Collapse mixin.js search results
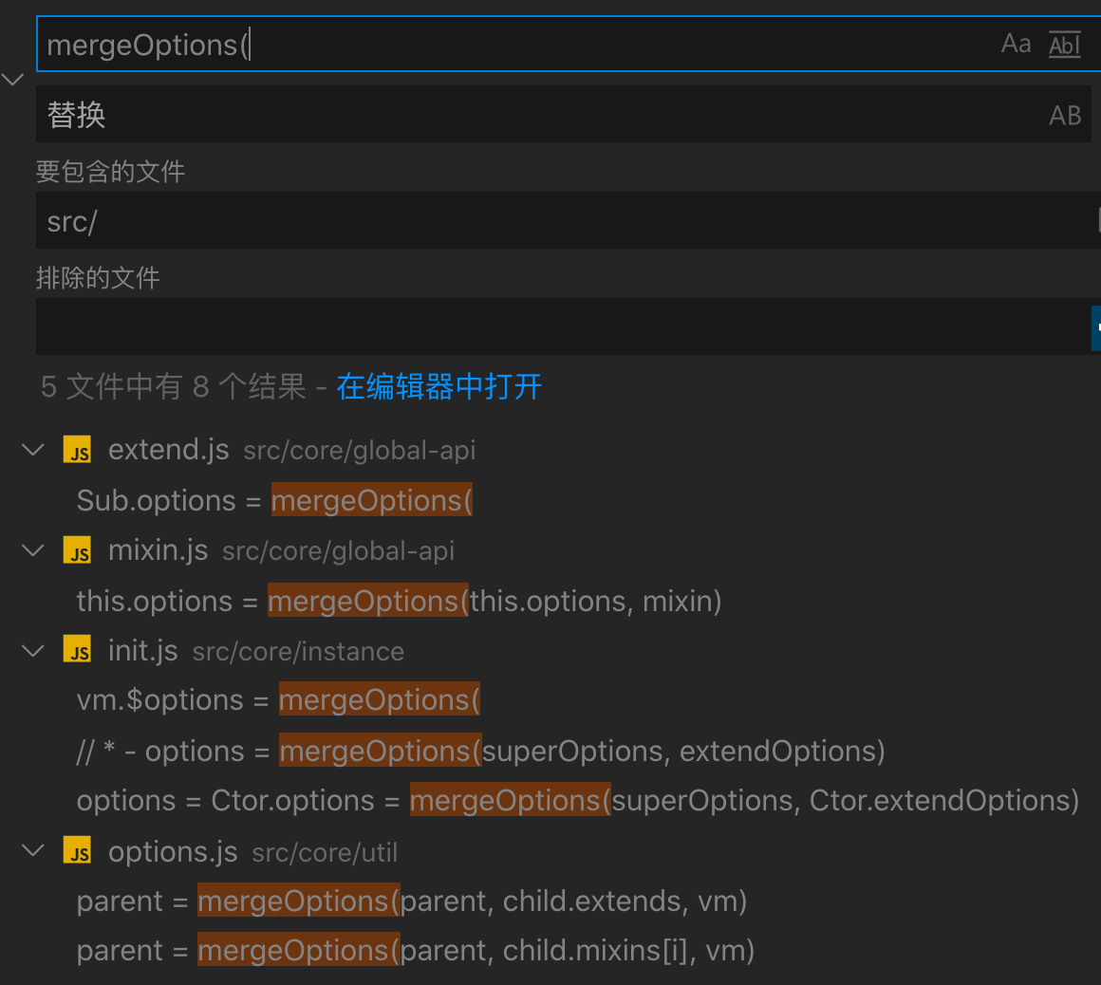This screenshot has height=985, width=1101. 33,550
